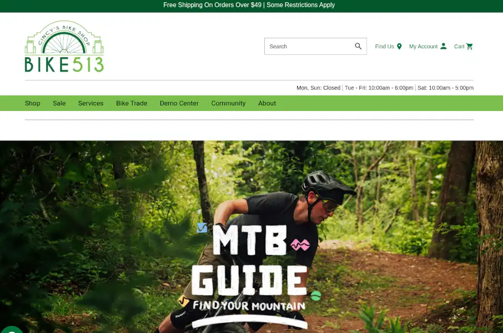Click the Bike513 logo
This screenshot has width=503, height=333.
[x=64, y=46]
